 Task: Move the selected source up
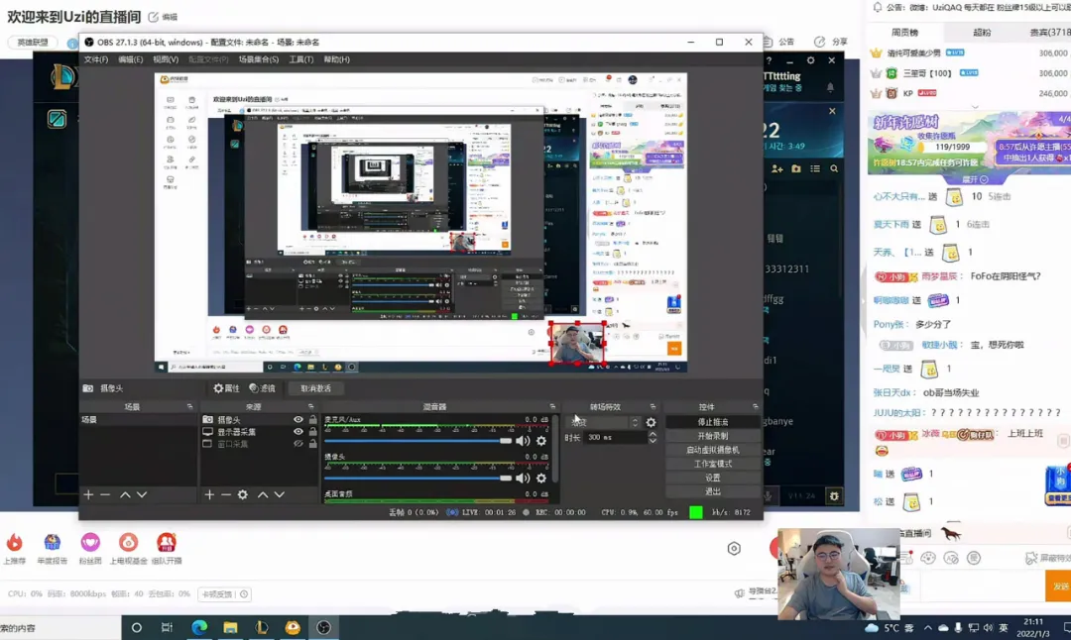pyautogui.click(x=263, y=494)
